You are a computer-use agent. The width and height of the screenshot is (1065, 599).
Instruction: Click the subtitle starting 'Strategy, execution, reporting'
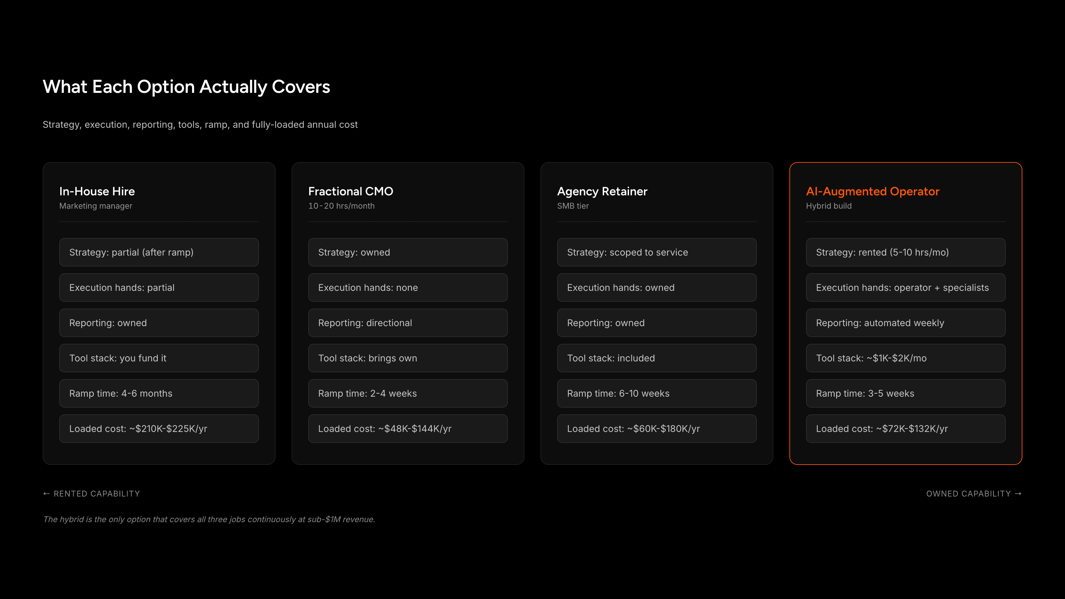click(x=200, y=124)
